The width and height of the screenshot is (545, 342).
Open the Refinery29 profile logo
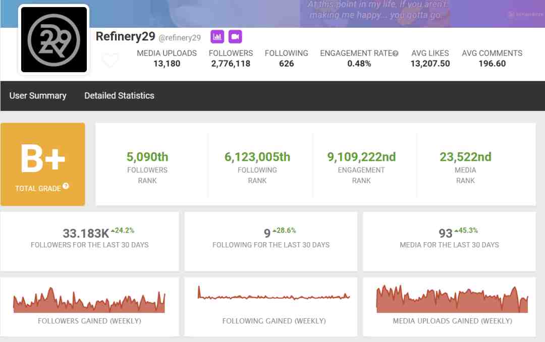[54, 40]
